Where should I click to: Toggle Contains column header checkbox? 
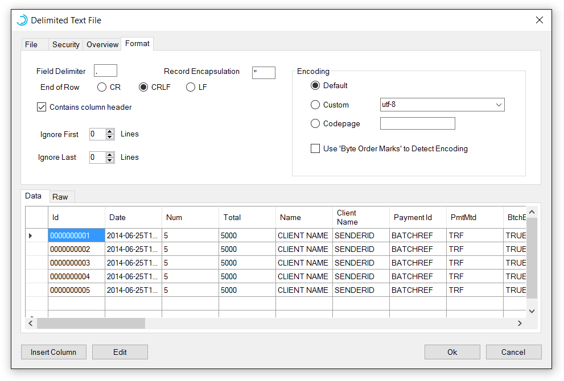(42, 107)
